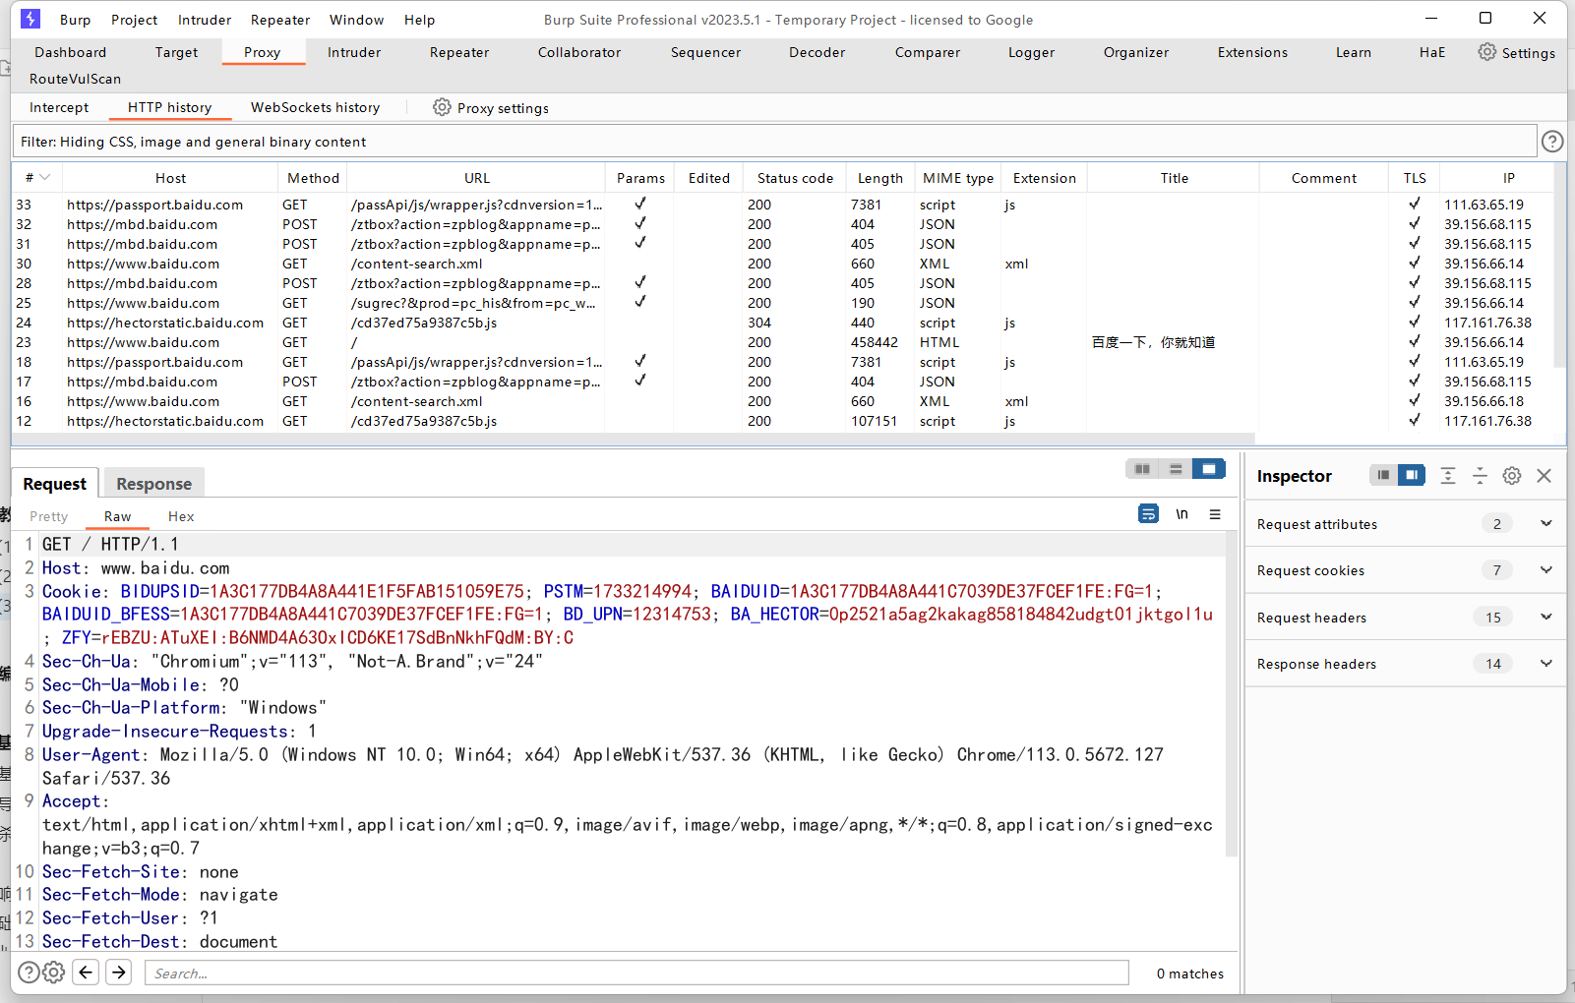Open the Intercept sub-tab
The image size is (1575, 1003).
tap(59, 107)
